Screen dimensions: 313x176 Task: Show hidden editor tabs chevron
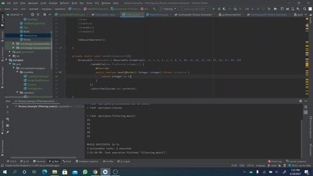(x=306, y=15)
